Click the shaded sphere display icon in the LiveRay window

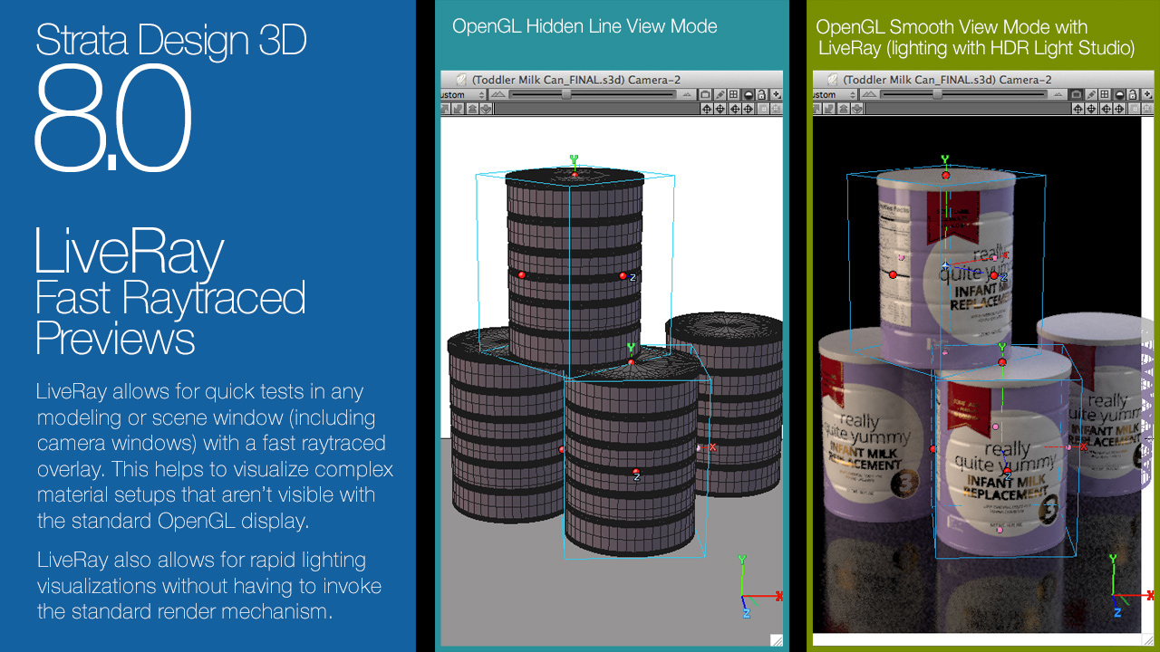tap(1120, 95)
